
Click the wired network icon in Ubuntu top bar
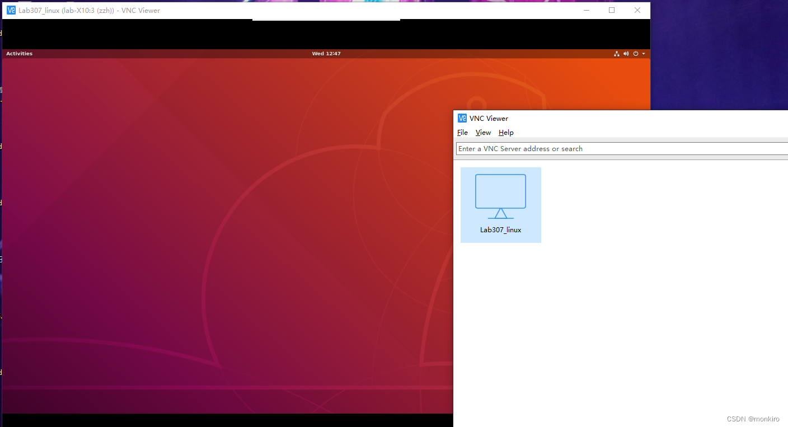(617, 54)
